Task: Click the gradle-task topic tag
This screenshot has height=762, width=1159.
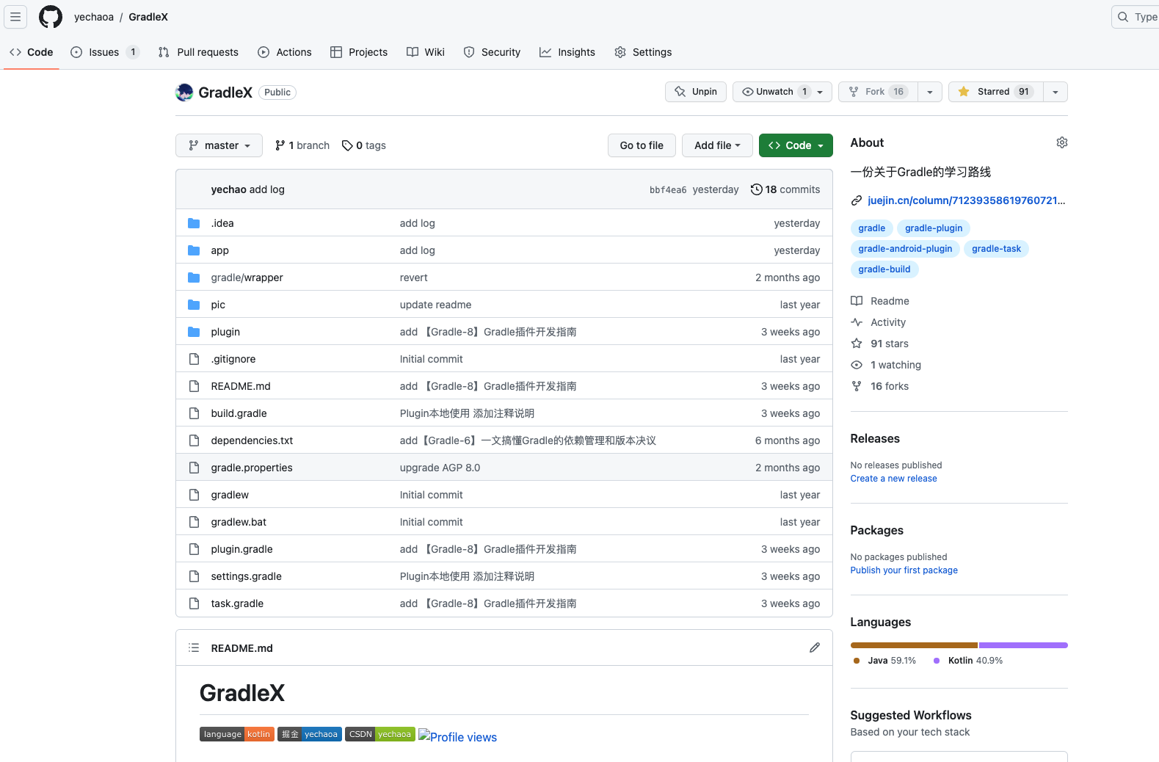Action: click(x=996, y=249)
